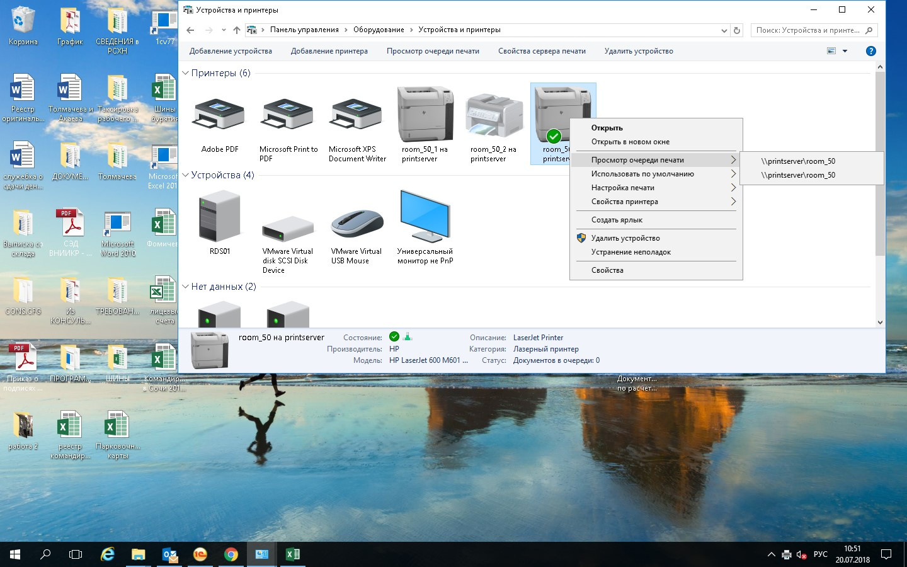Select Microsoft XPS Document Writer printer

point(357,115)
